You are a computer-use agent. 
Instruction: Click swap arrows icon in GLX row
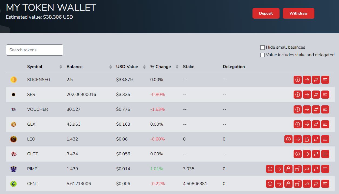point(316,124)
